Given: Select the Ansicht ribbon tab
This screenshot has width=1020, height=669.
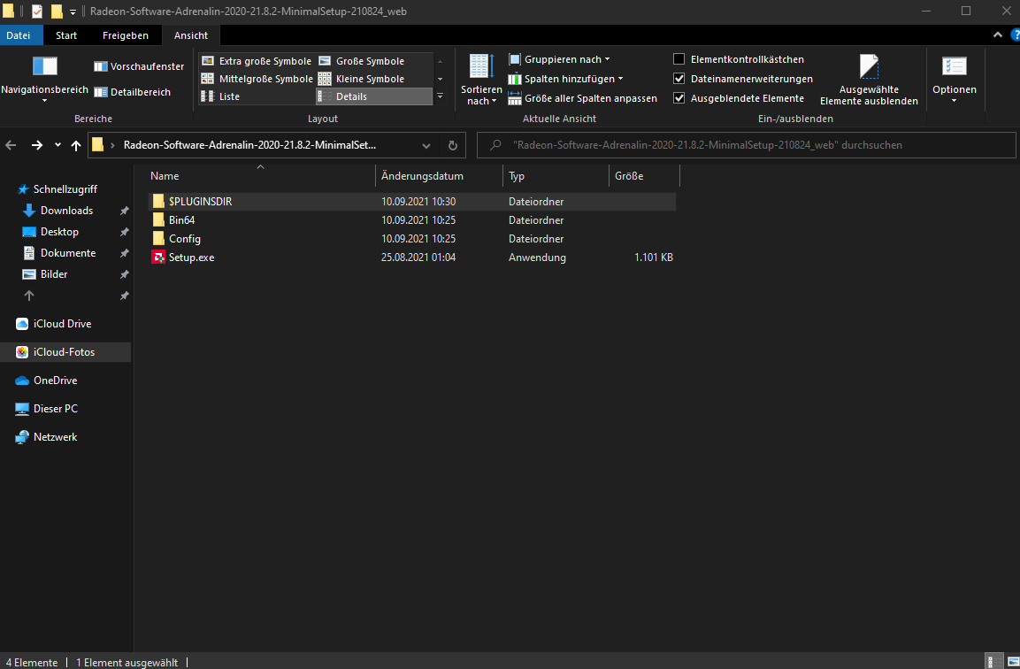Looking at the screenshot, I should (191, 35).
